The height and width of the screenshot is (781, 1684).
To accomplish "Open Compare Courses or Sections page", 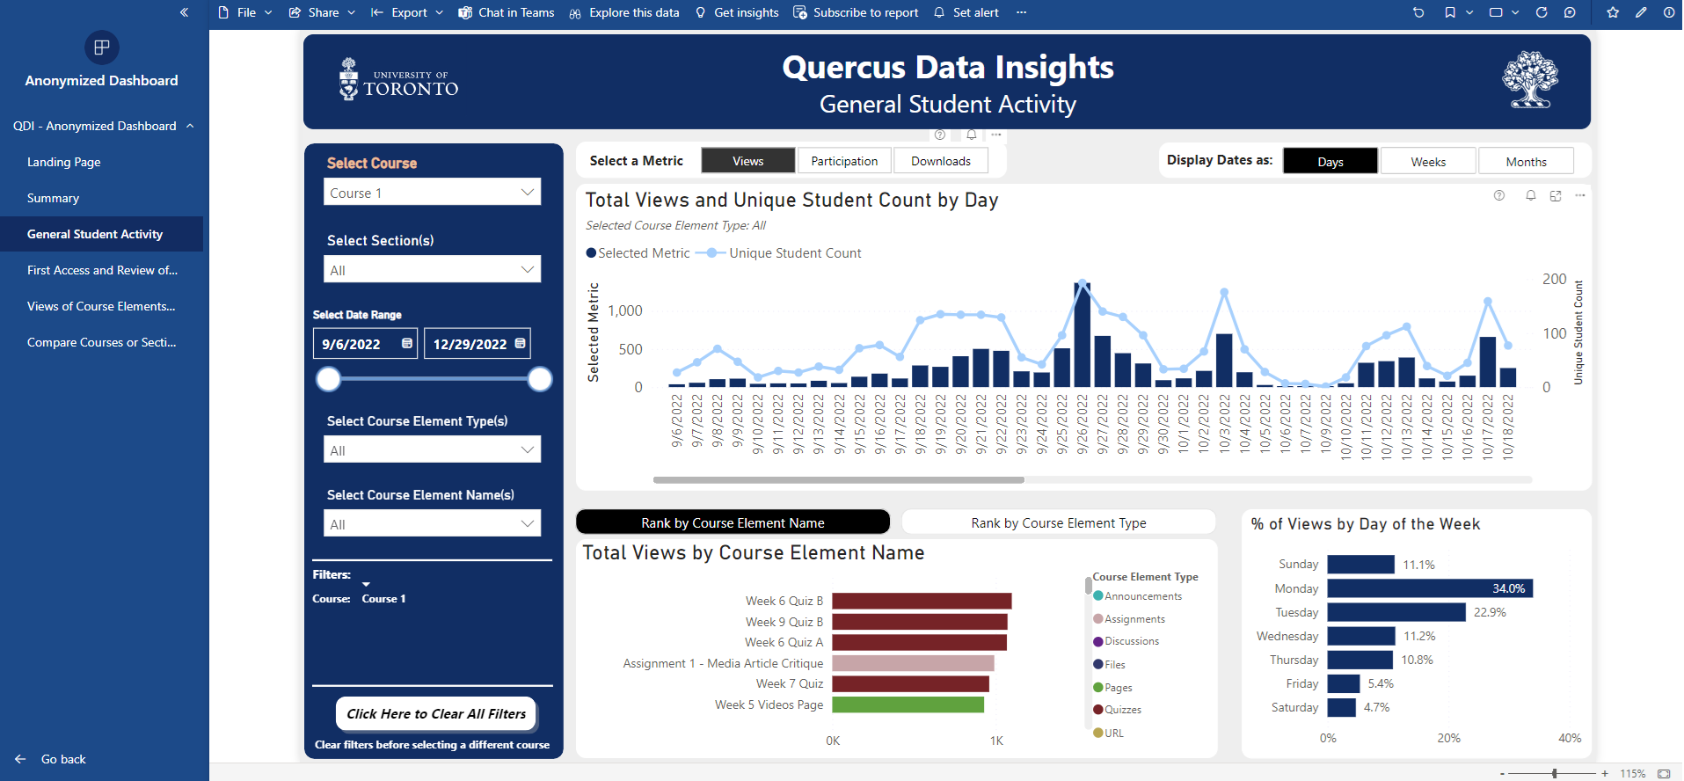I will tap(101, 342).
